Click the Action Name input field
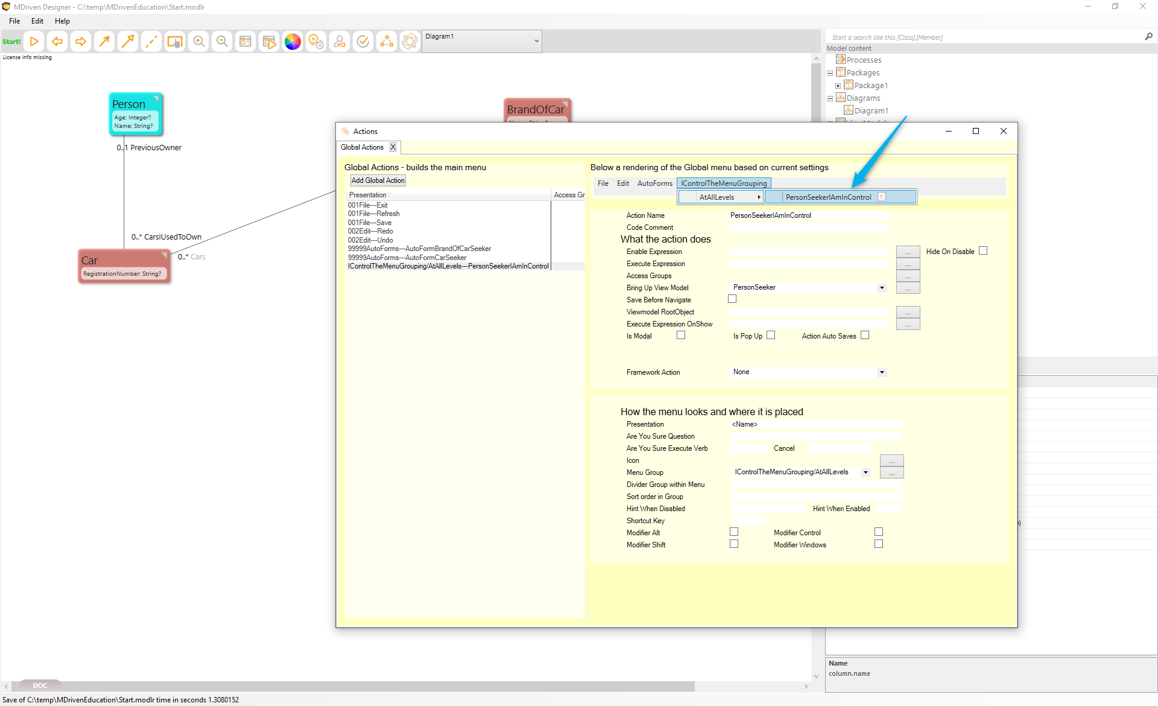This screenshot has width=1158, height=706. coord(808,215)
